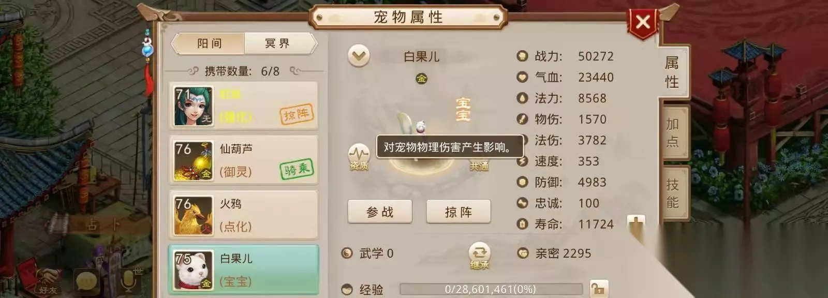
Task: Open the chat bubble icon
Action: 86,282
